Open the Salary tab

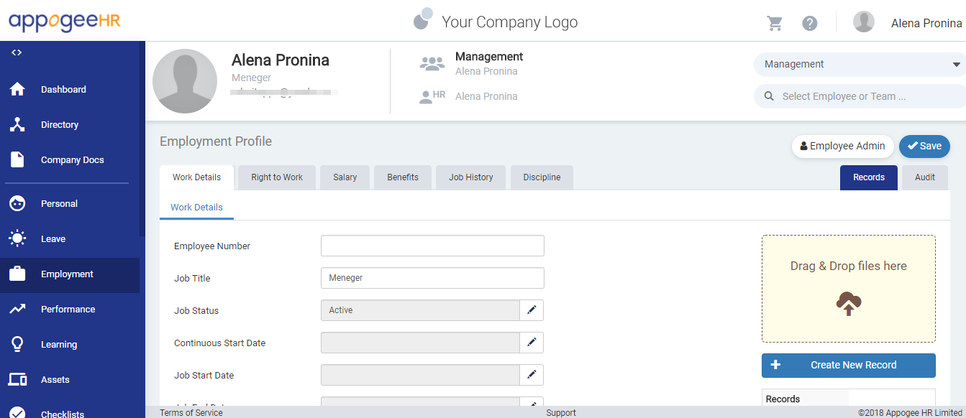(345, 177)
